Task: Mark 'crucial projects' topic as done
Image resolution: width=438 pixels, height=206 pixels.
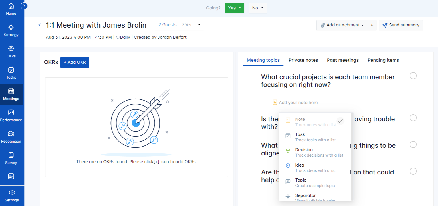Action: click(x=413, y=76)
